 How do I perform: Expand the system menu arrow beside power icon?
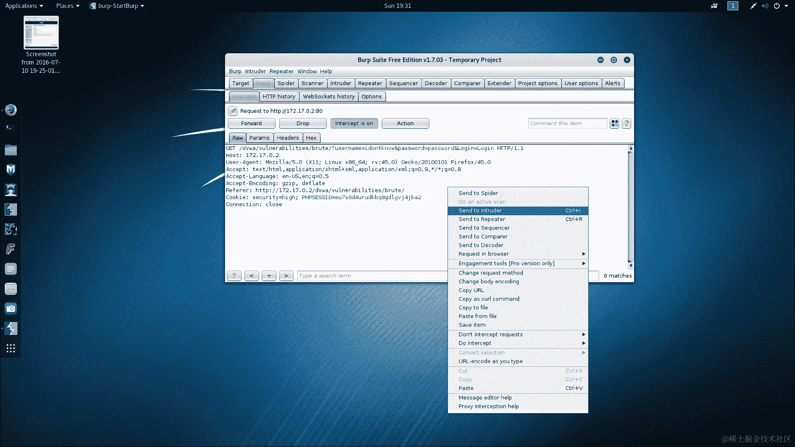tap(786, 6)
